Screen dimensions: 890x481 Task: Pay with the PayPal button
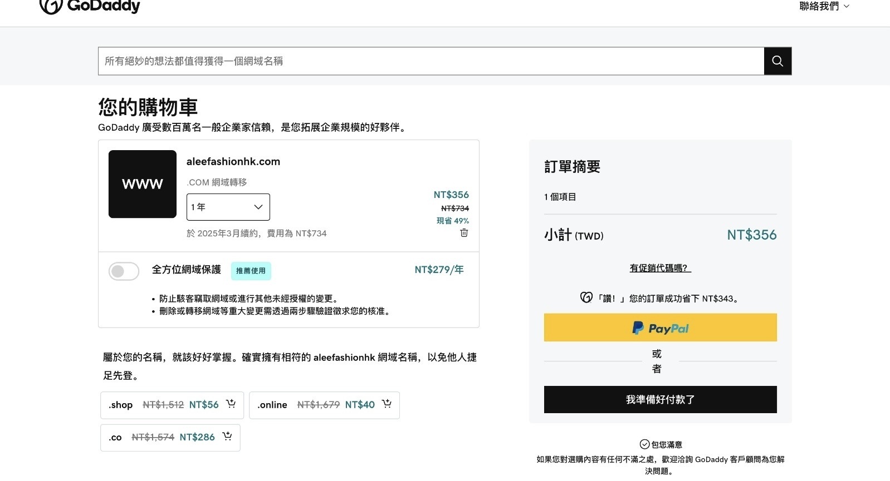tap(660, 328)
